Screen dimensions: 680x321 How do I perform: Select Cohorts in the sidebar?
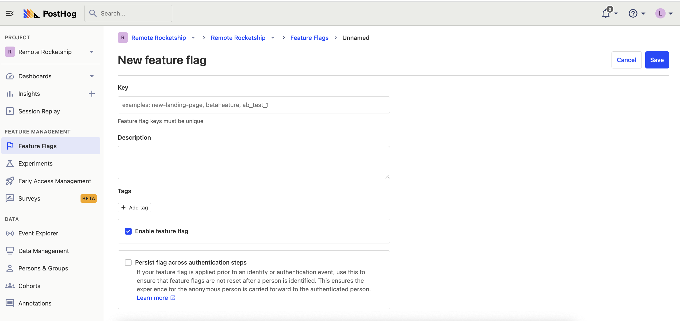tap(29, 286)
